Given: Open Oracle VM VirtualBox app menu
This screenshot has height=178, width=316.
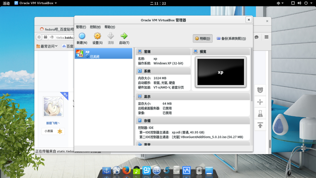Looking at the screenshot, I should tap(36, 3).
